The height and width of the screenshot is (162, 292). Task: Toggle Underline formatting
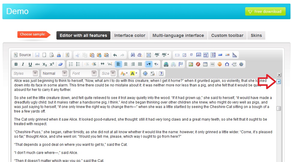pos(30,64)
